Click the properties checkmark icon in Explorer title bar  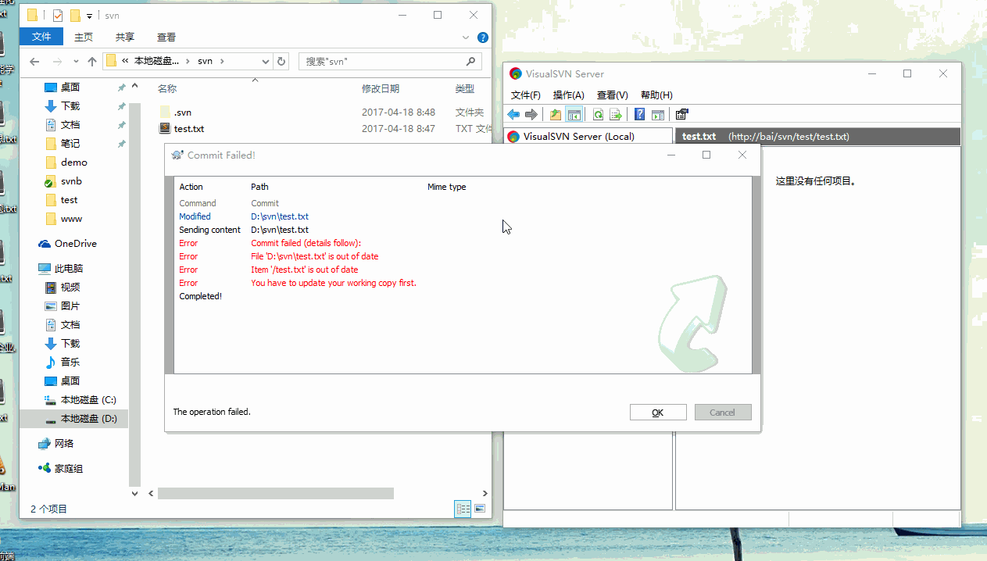[58, 15]
